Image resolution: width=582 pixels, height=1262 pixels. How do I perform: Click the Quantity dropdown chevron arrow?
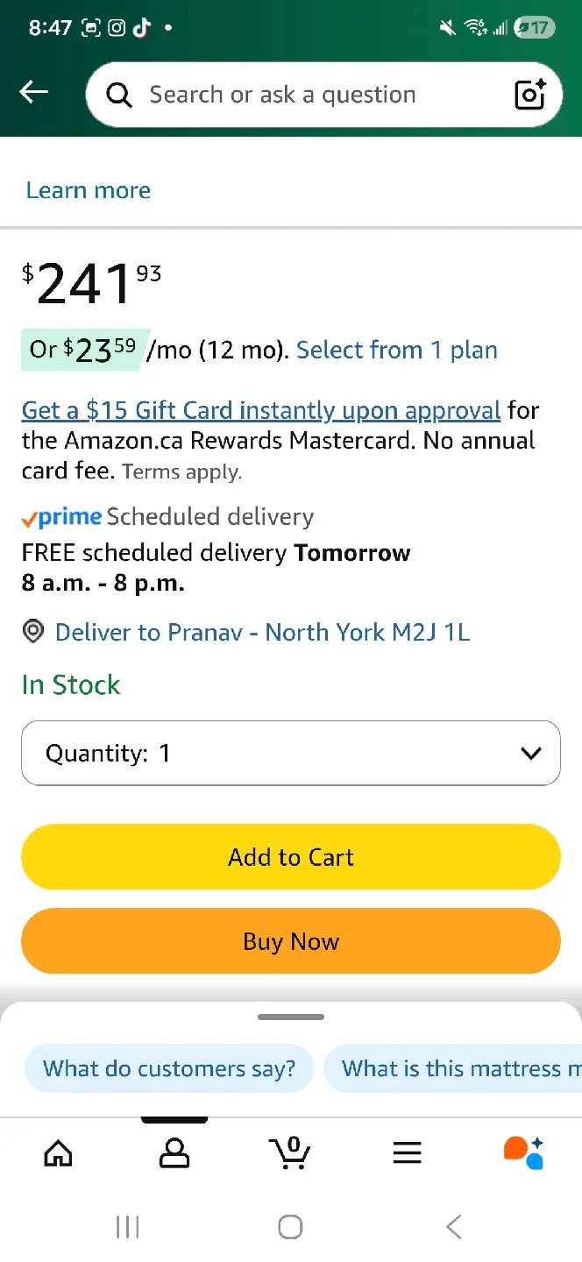[x=530, y=753]
